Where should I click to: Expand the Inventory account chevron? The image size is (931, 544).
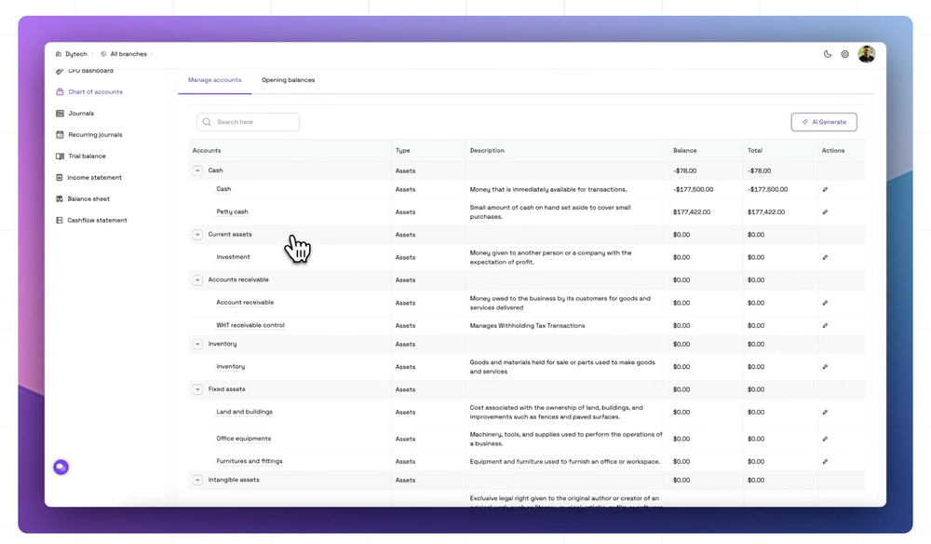coord(197,344)
